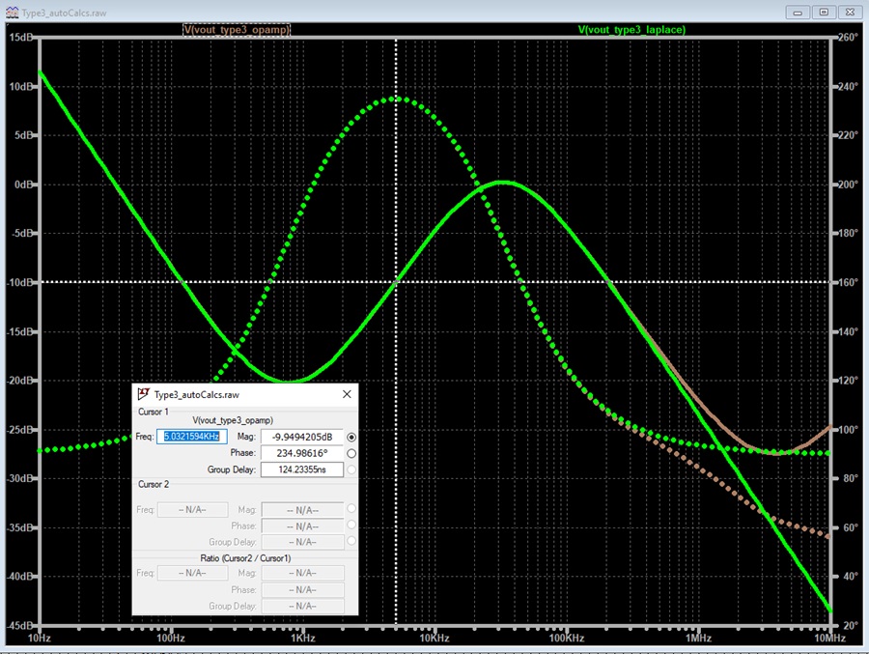
Task: Select the Group Delay radio button for Cursor 1
Action: (351, 469)
